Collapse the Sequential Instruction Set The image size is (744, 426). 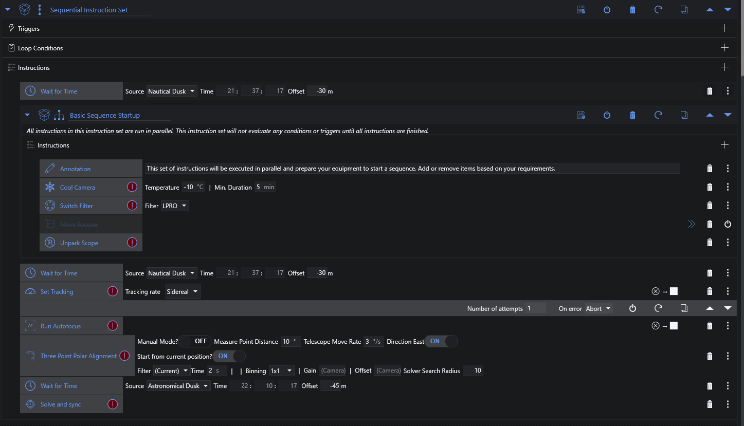tap(8, 10)
